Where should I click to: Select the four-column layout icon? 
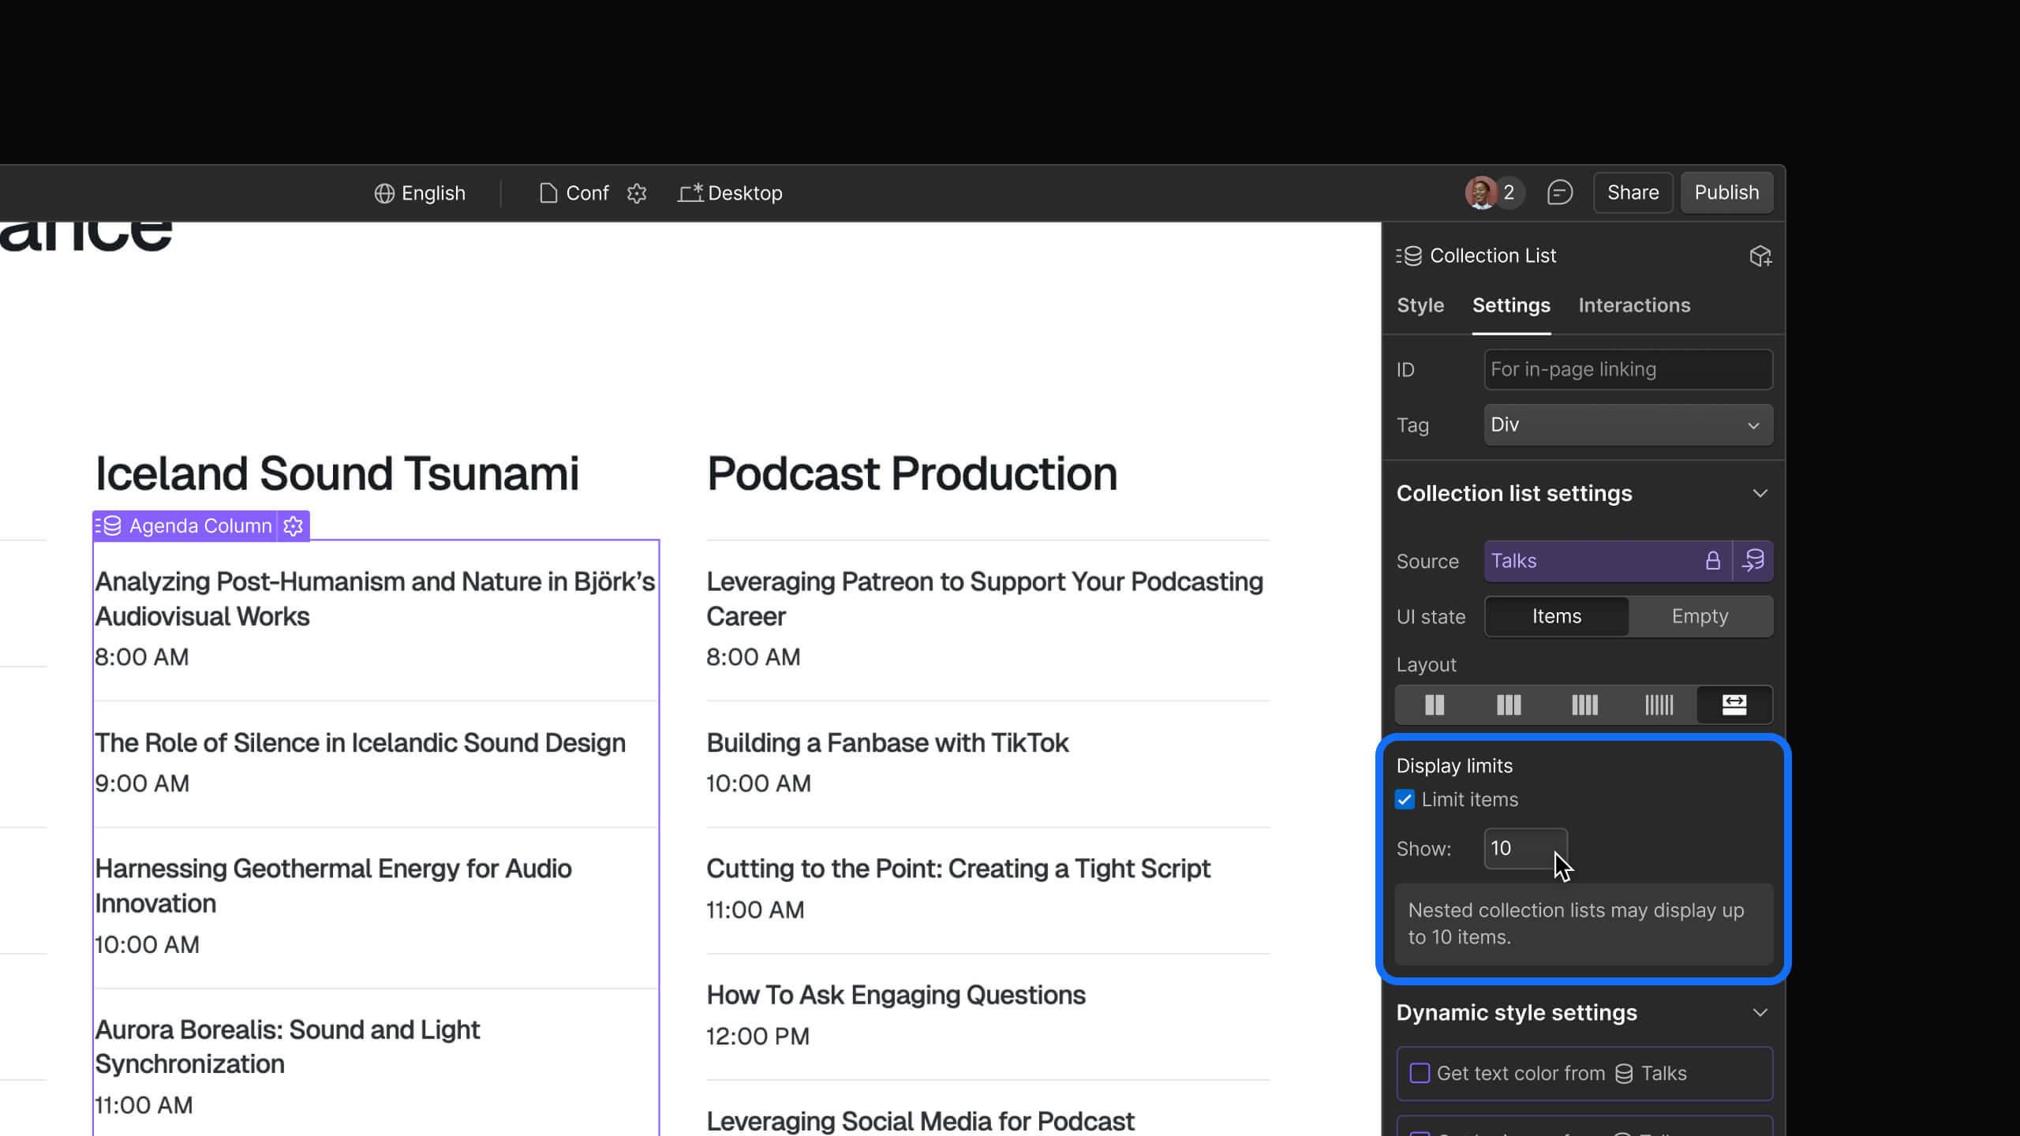coord(1584,704)
